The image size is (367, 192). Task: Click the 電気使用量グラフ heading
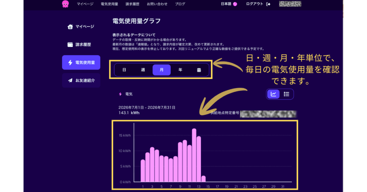[x=137, y=21]
